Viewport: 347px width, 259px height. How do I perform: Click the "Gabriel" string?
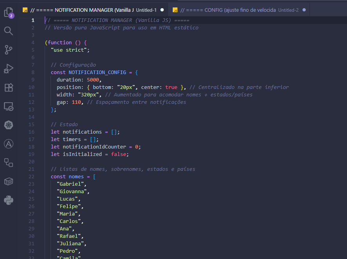coord(70,184)
